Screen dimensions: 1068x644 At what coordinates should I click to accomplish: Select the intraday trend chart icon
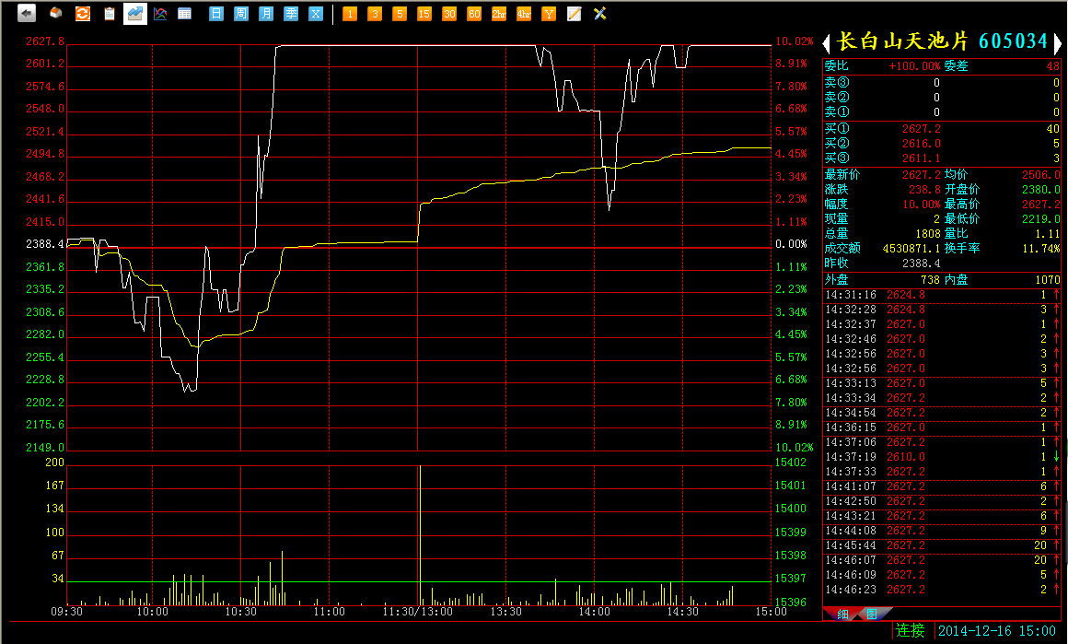coord(134,13)
